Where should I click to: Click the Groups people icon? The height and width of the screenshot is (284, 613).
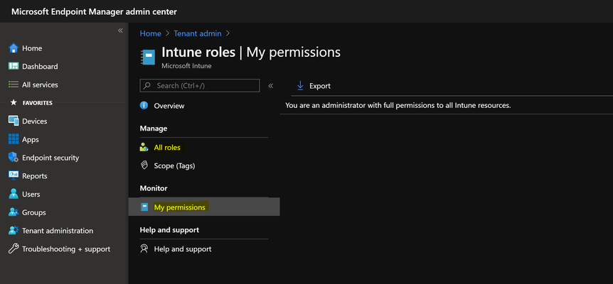[14, 212]
